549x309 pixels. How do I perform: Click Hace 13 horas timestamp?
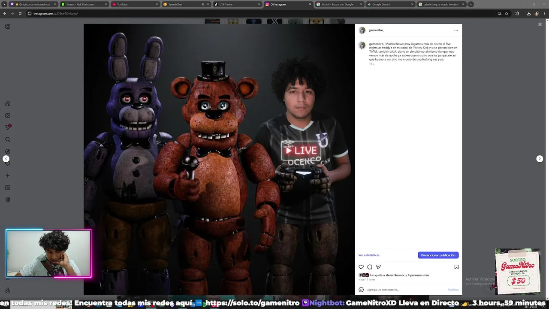coord(367,279)
